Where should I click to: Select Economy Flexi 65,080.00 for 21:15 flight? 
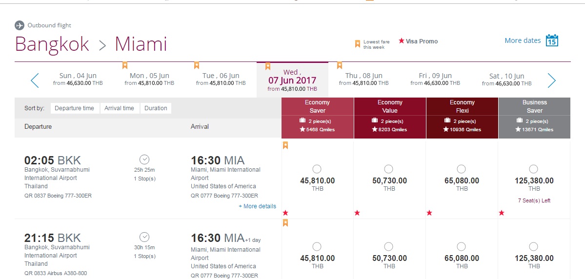461,246
